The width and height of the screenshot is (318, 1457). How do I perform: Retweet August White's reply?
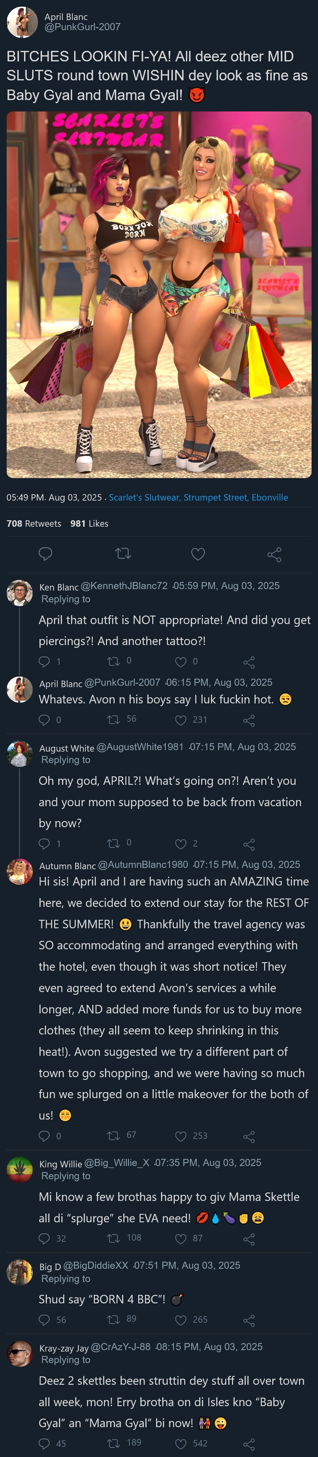pyautogui.click(x=113, y=843)
